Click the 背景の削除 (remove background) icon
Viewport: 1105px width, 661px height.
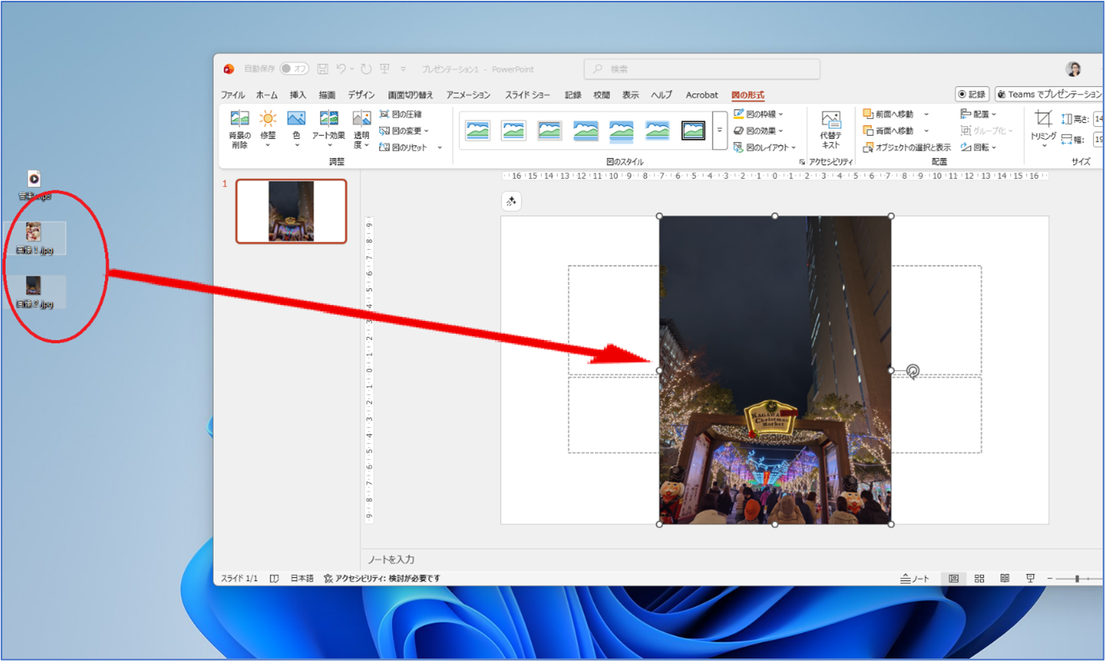pyautogui.click(x=239, y=119)
